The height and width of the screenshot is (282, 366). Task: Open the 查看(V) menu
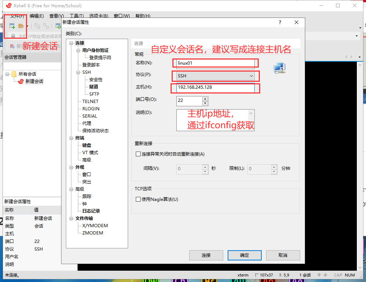(56, 16)
